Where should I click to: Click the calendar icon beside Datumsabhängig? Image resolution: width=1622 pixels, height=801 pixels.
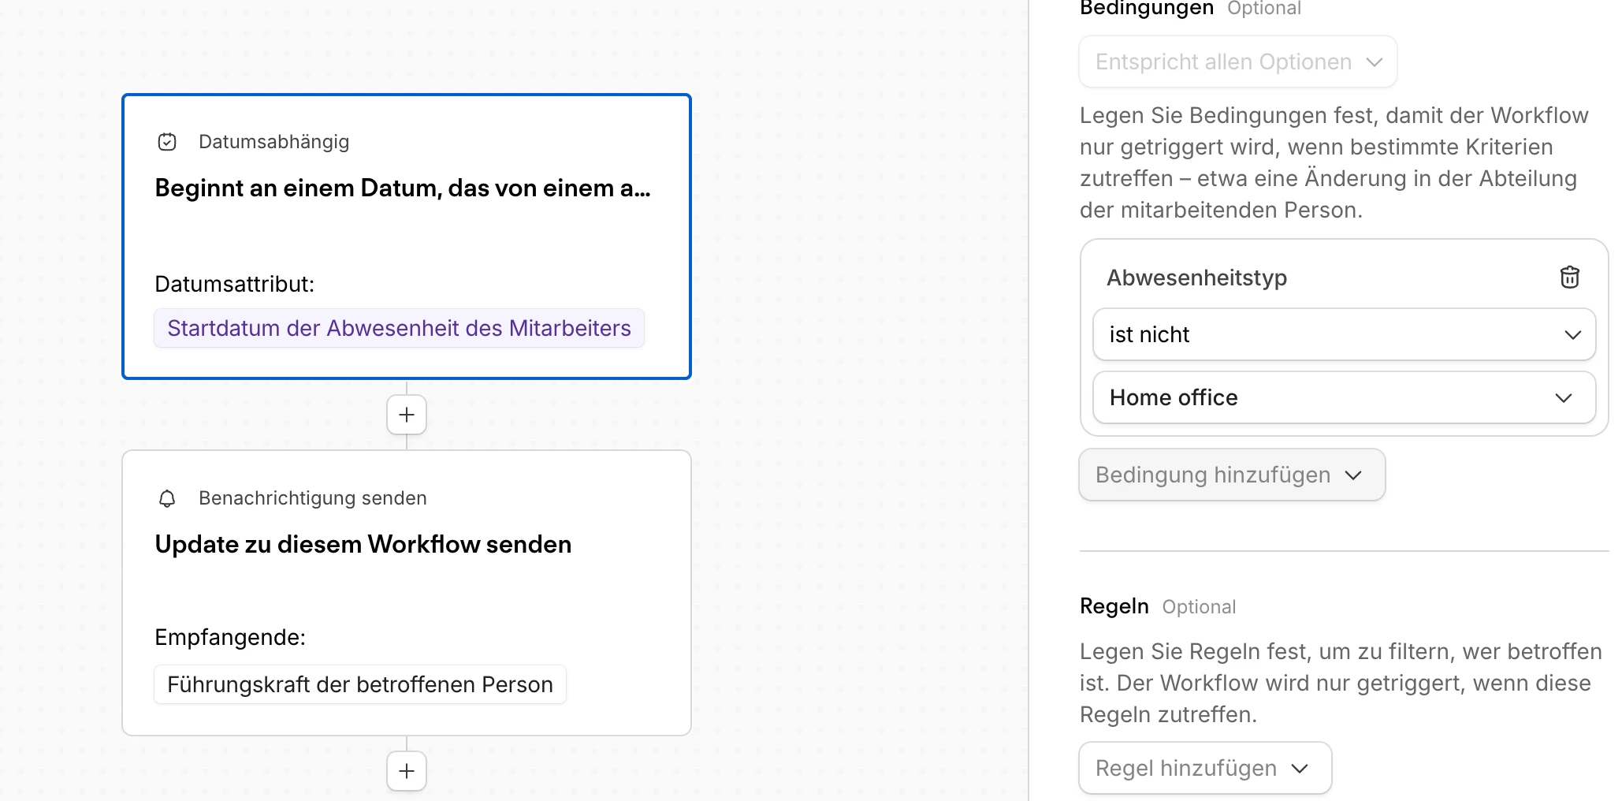point(167,142)
